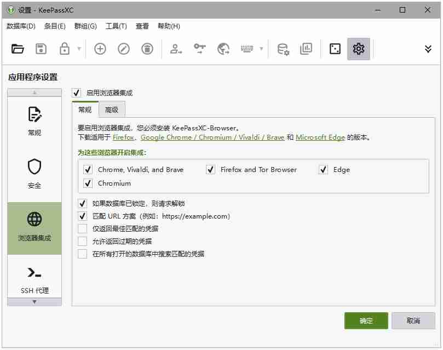Add a new entry
Image resolution: width=443 pixels, height=350 pixels.
pyautogui.click(x=100, y=49)
